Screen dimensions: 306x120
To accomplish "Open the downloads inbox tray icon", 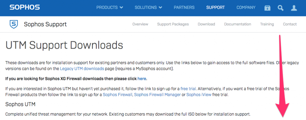I will (x=267, y=8).
